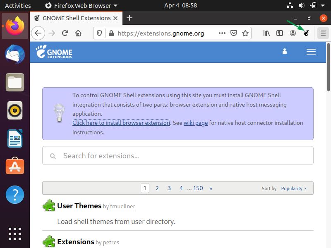
Task: Open a new browser tab
Action: click(130, 18)
